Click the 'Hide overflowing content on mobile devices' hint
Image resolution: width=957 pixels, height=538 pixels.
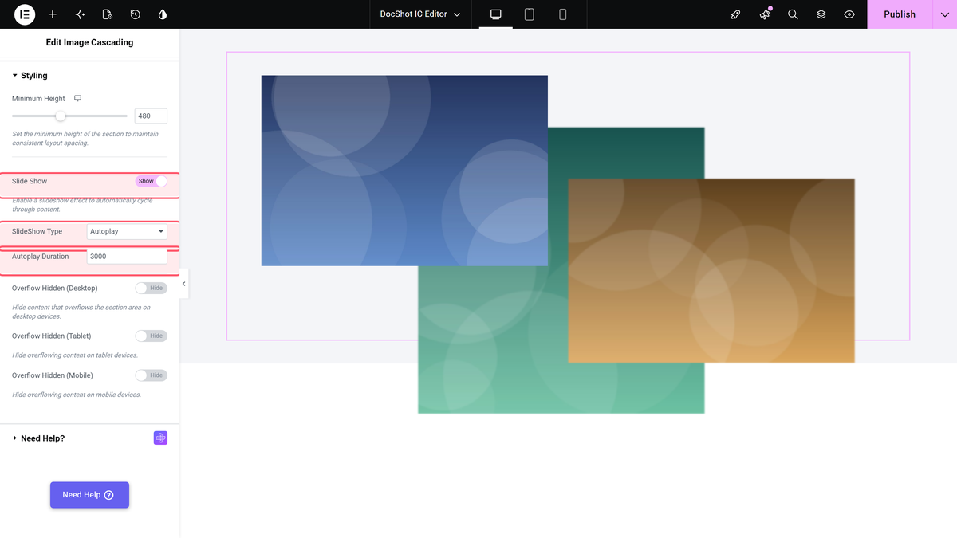point(77,395)
